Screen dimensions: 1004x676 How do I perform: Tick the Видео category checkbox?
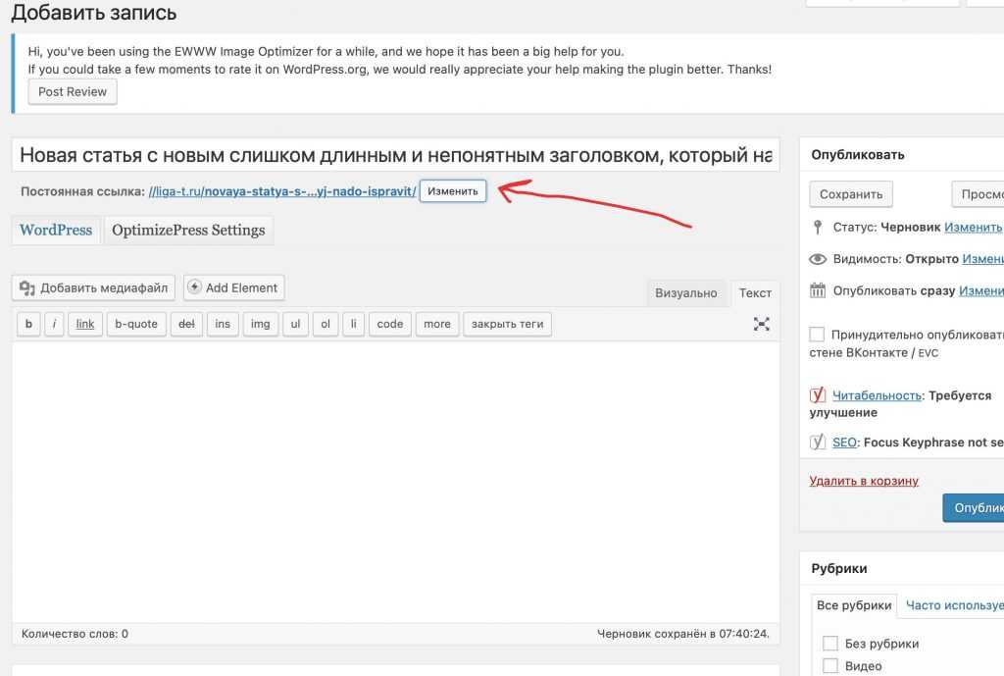click(830, 666)
